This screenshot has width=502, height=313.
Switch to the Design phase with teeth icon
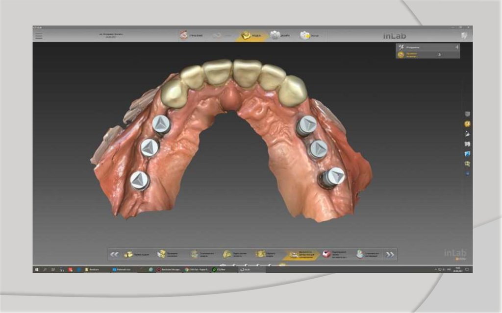click(x=280, y=35)
